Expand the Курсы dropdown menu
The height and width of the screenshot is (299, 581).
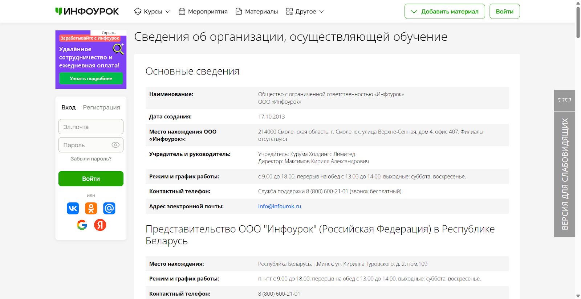(x=152, y=12)
